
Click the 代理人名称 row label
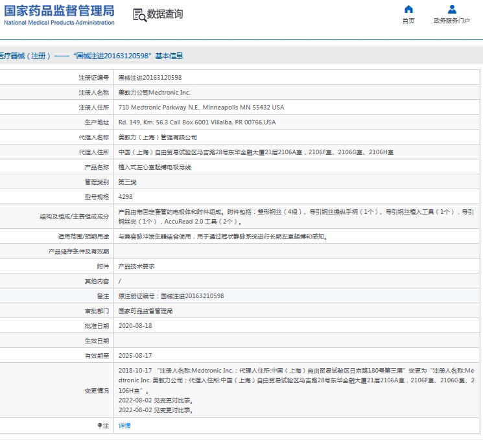pyautogui.click(x=93, y=137)
